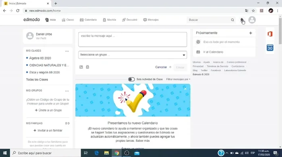Open Mis Clases options ellipsis

pyautogui.click(x=67, y=51)
